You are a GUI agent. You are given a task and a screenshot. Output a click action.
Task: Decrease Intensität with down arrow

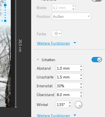pos(81,88)
